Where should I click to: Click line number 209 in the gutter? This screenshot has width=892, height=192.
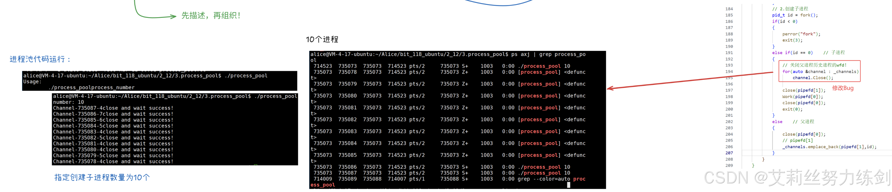(x=729, y=166)
